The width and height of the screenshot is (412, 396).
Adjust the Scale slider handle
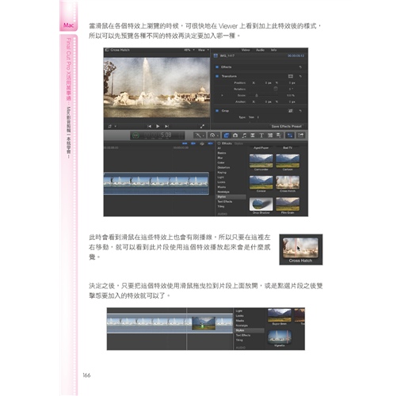tap(256, 95)
